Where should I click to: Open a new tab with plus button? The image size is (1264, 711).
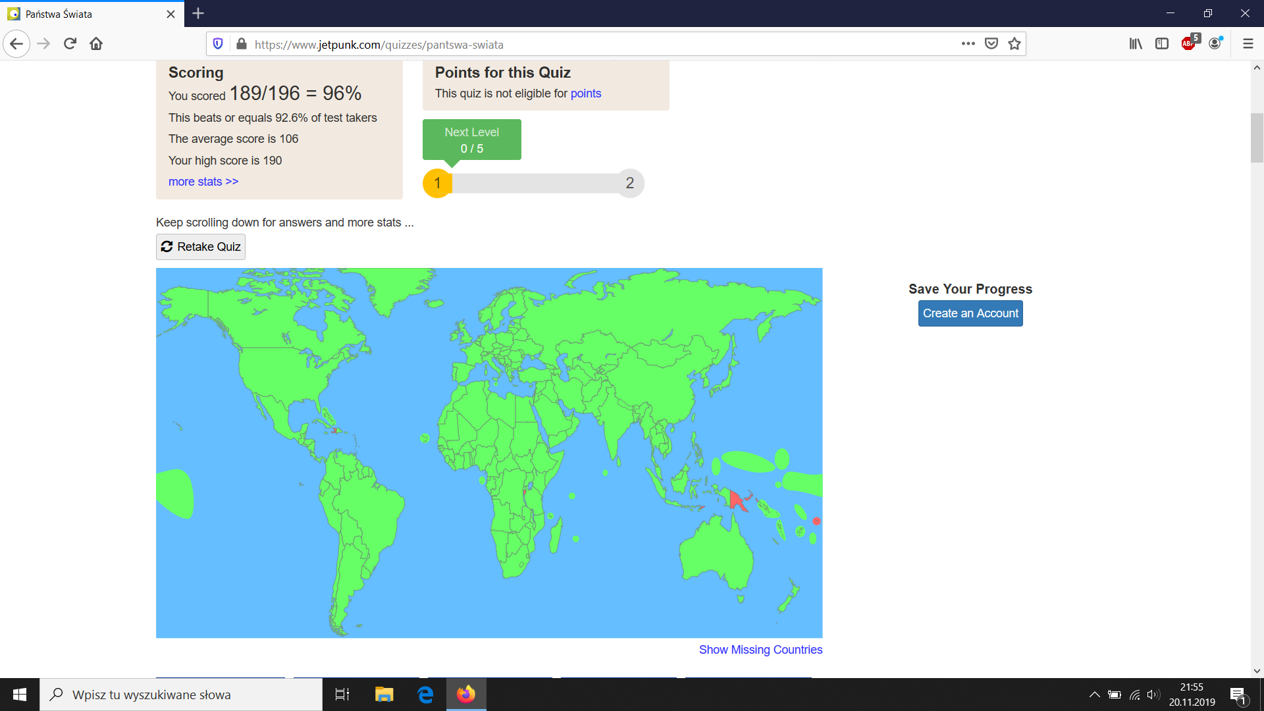pyautogui.click(x=198, y=13)
